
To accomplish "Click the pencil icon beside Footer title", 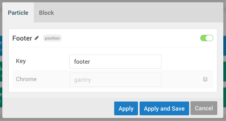I will pyautogui.click(x=36, y=38).
